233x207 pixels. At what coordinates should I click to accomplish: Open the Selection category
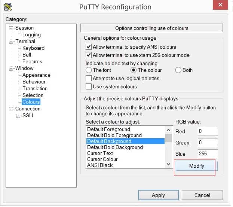pyautogui.click(x=33, y=95)
